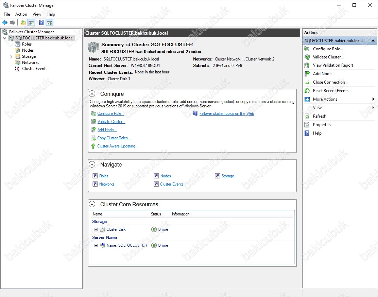
Task: Select the Storage folder icon in the tree
Action: click(x=18, y=56)
